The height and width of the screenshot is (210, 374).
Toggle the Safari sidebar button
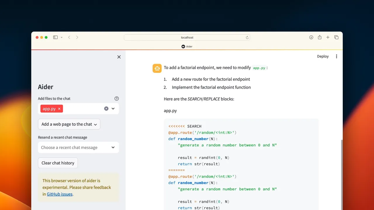pyautogui.click(x=55, y=37)
